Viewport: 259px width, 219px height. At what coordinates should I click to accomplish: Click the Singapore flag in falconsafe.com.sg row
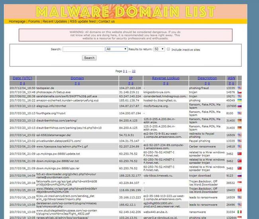[x=239, y=183]
